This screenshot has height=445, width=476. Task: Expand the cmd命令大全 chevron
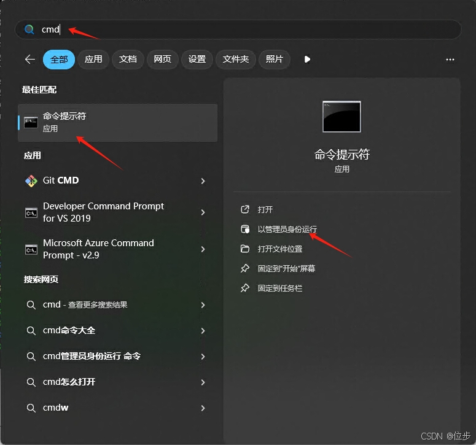click(203, 331)
